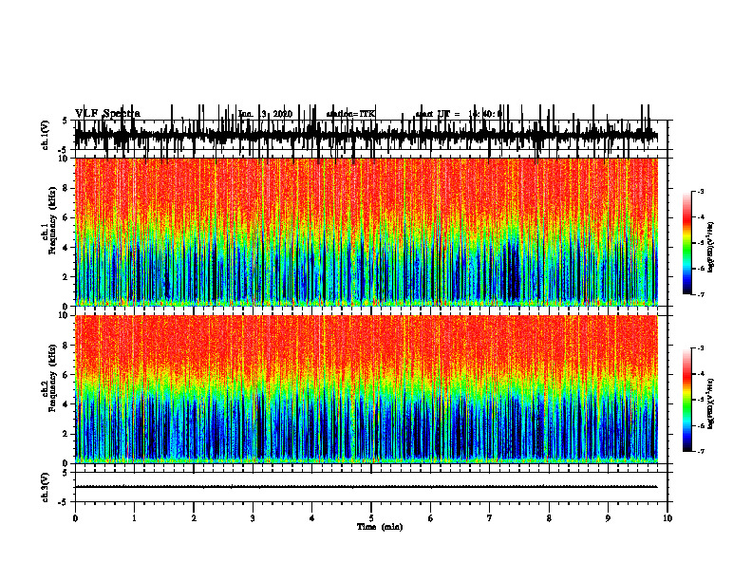The height and width of the screenshot is (581, 752).
Task: Click the "-5" volt tick of ch.1 waveform
Action: [64, 150]
